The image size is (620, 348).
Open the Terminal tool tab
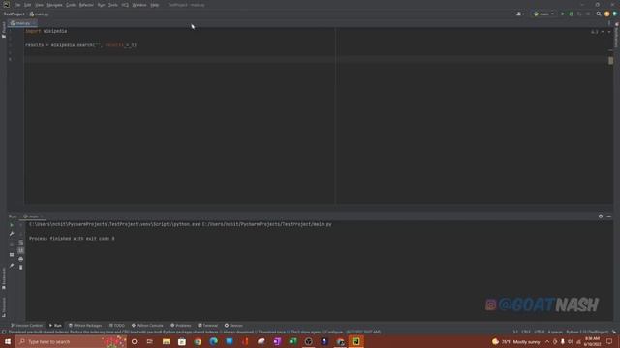[208, 326]
